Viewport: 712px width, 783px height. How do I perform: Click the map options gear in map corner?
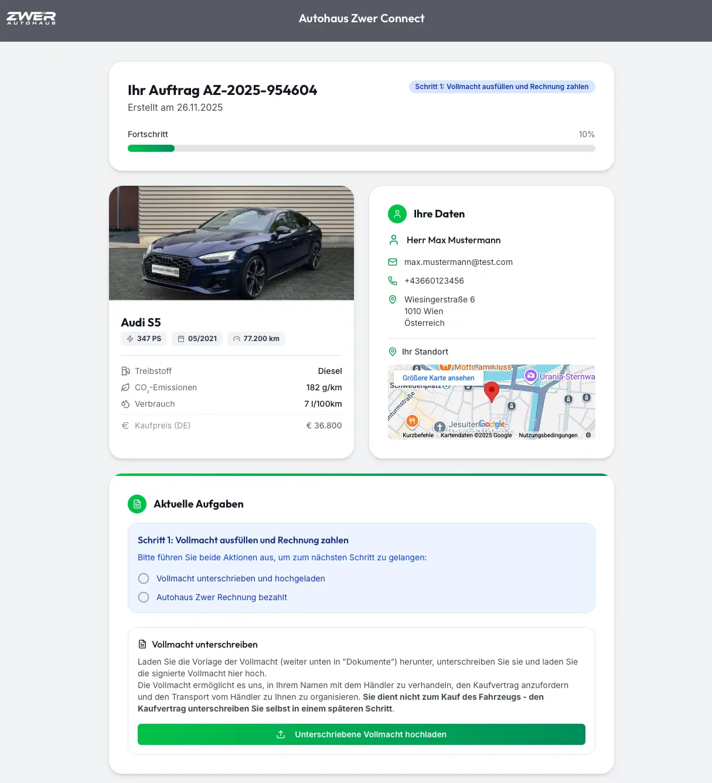click(588, 435)
